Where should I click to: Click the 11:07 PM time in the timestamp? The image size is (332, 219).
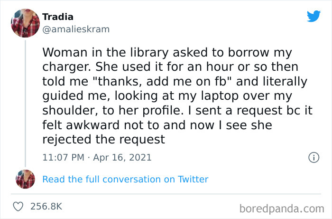tap(63, 157)
